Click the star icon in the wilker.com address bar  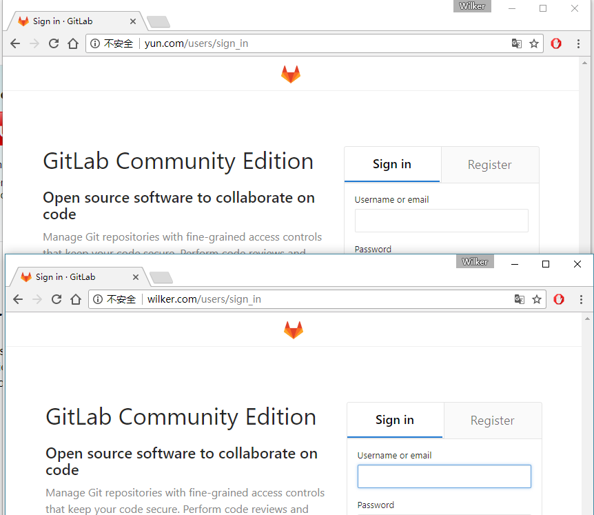pos(537,299)
